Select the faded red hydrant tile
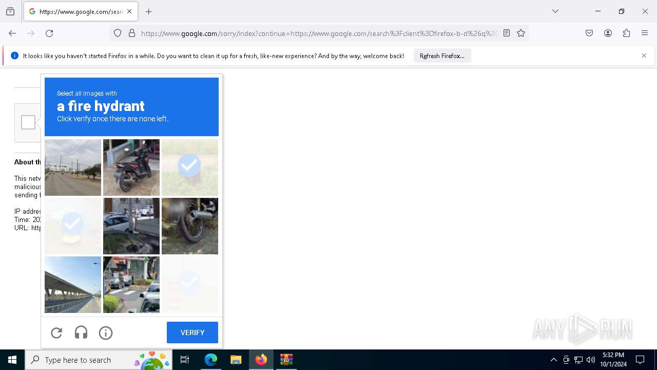This screenshot has height=370, width=657. pos(190,285)
